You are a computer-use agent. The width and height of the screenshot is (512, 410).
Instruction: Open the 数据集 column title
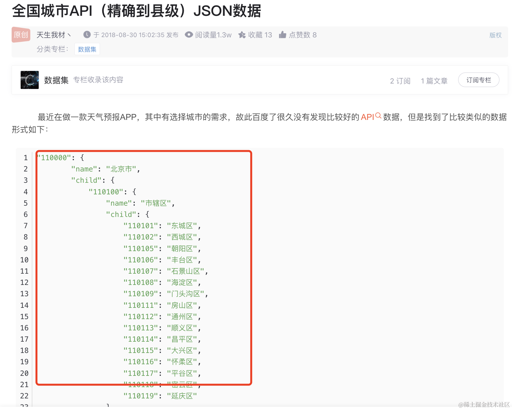[x=56, y=80]
